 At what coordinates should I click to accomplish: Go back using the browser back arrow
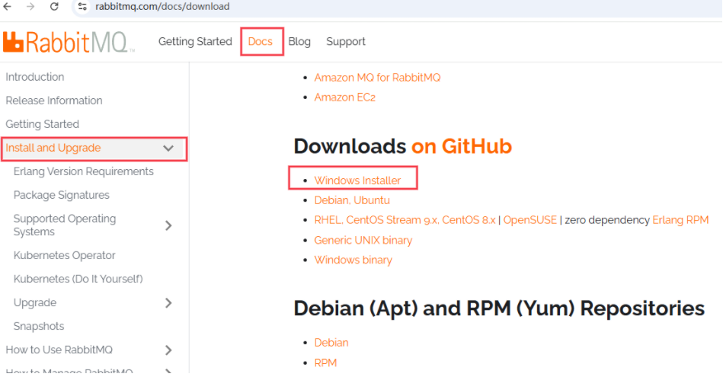(x=8, y=6)
